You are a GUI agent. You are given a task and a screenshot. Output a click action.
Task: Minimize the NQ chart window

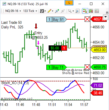pyautogui.click(x=80, y=4)
